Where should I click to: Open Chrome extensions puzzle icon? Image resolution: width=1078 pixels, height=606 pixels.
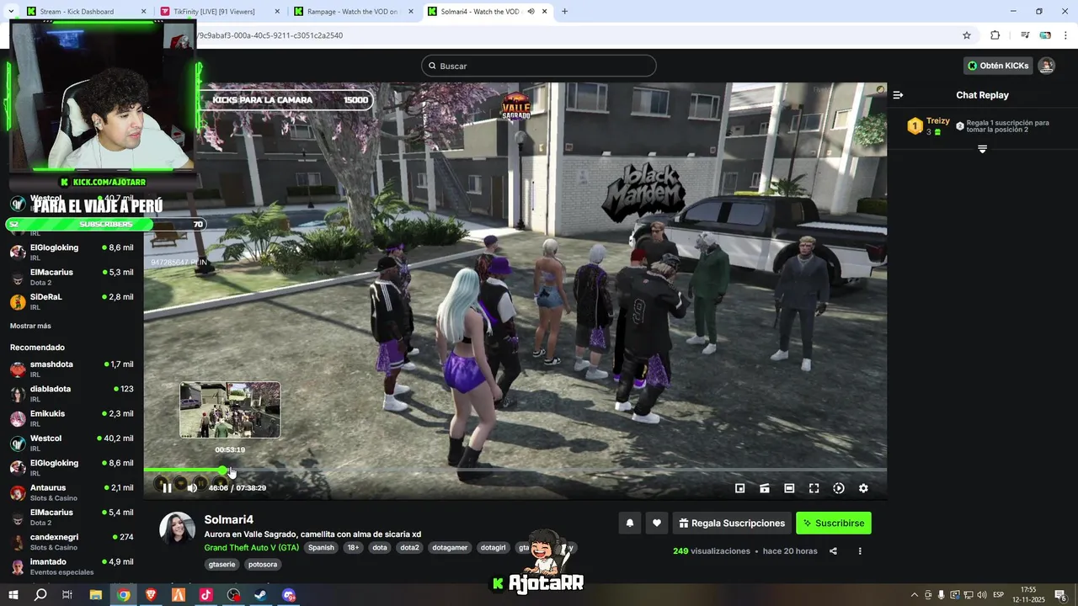tap(995, 35)
